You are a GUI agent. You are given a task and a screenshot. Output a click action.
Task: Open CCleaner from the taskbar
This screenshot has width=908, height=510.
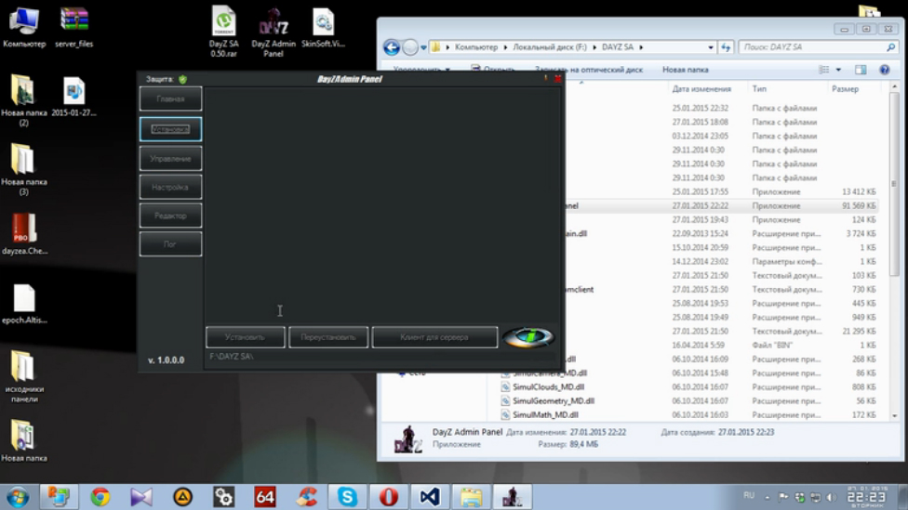(x=306, y=497)
